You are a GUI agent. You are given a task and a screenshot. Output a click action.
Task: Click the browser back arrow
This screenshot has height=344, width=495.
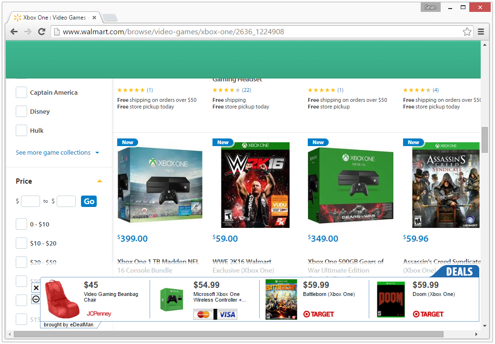(14, 32)
